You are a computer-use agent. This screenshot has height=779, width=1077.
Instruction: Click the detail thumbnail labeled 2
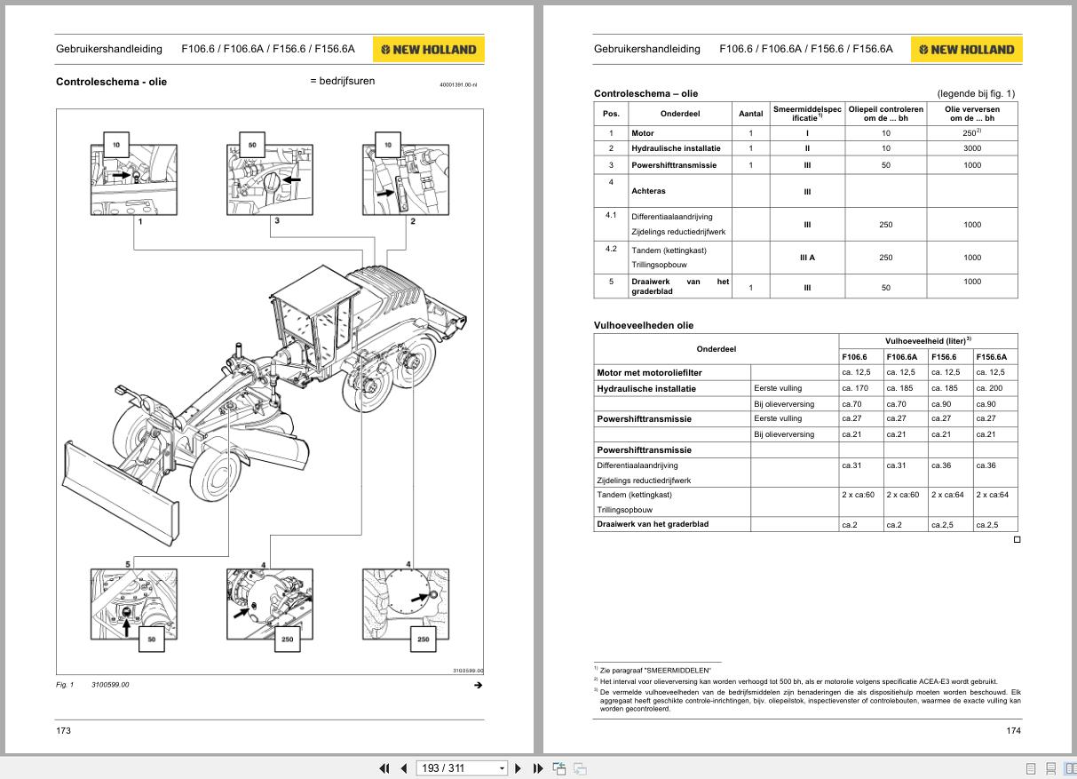[406, 179]
